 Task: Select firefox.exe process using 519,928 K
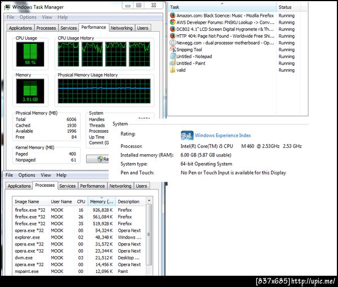tap(79, 223)
